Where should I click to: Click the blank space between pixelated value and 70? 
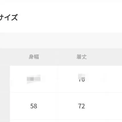tap(59, 79)
